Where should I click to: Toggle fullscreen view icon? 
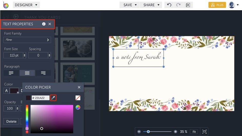204,132
